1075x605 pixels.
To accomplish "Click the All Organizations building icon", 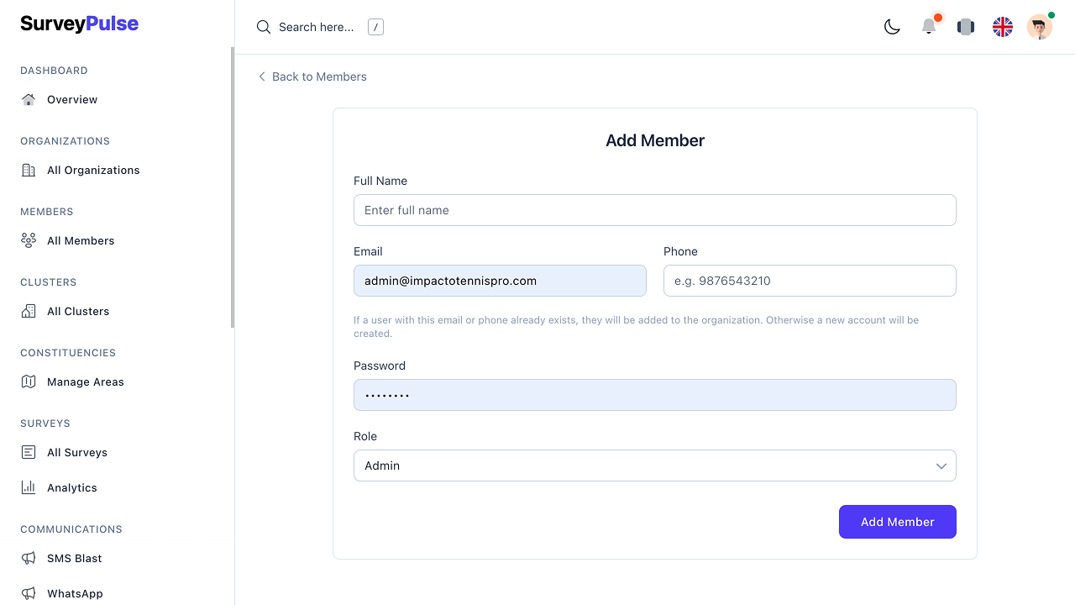I will click(29, 170).
